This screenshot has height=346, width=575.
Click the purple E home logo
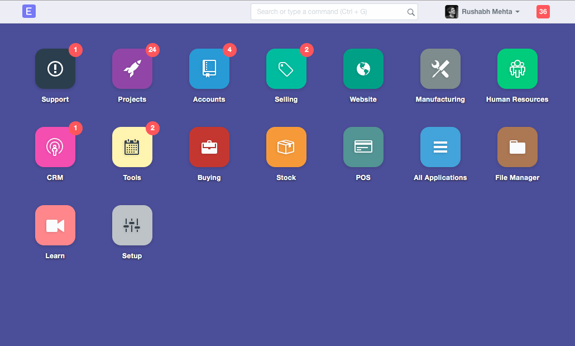(29, 11)
